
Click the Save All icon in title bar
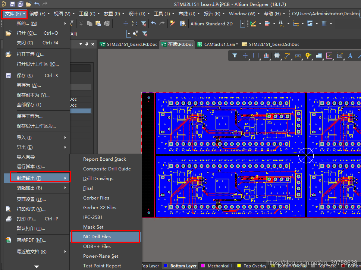[x=20, y=4]
